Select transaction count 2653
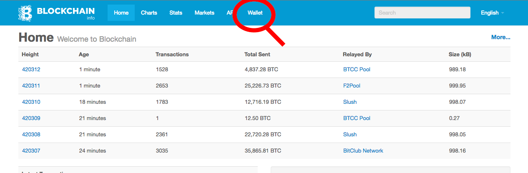Viewport: 528px width, 173px height. point(162,85)
